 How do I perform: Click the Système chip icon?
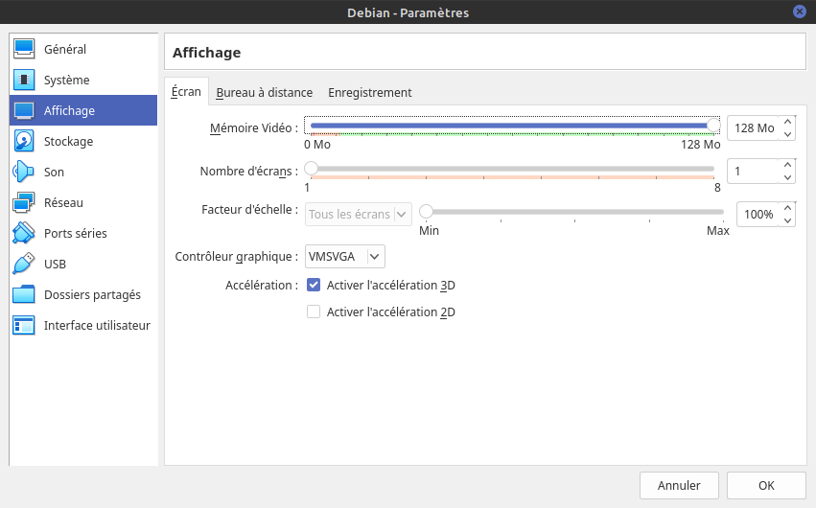click(x=24, y=80)
